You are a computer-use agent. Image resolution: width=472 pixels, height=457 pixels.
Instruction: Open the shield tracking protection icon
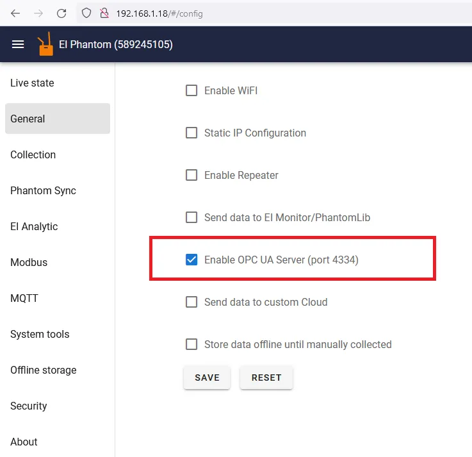click(x=86, y=13)
